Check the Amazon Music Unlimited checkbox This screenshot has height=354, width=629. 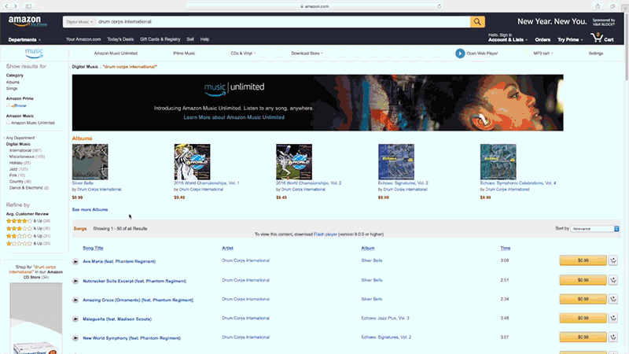point(8,123)
